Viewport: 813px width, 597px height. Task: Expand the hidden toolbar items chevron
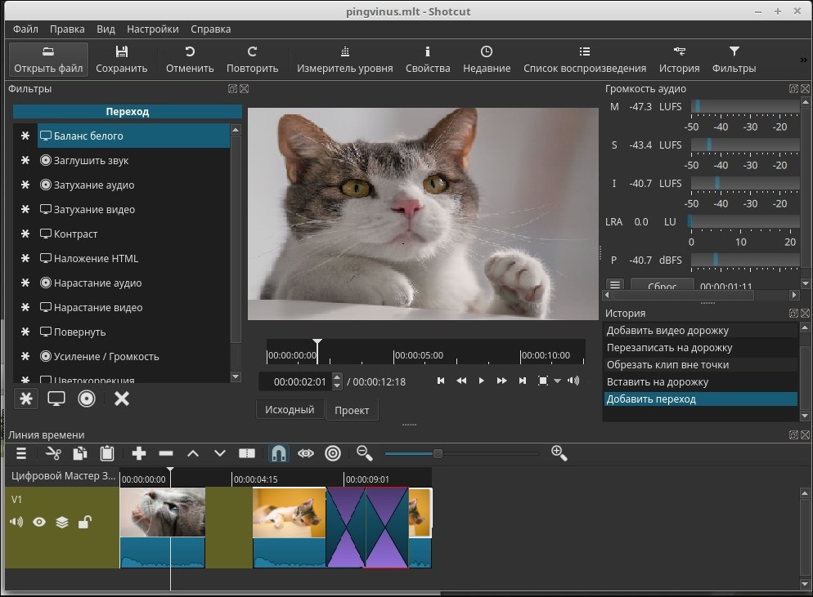(803, 60)
